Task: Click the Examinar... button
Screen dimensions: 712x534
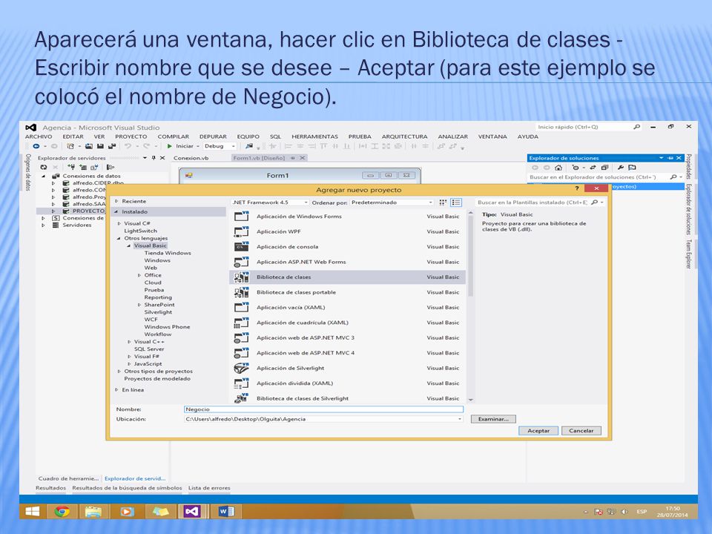Action: coord(493,419)
